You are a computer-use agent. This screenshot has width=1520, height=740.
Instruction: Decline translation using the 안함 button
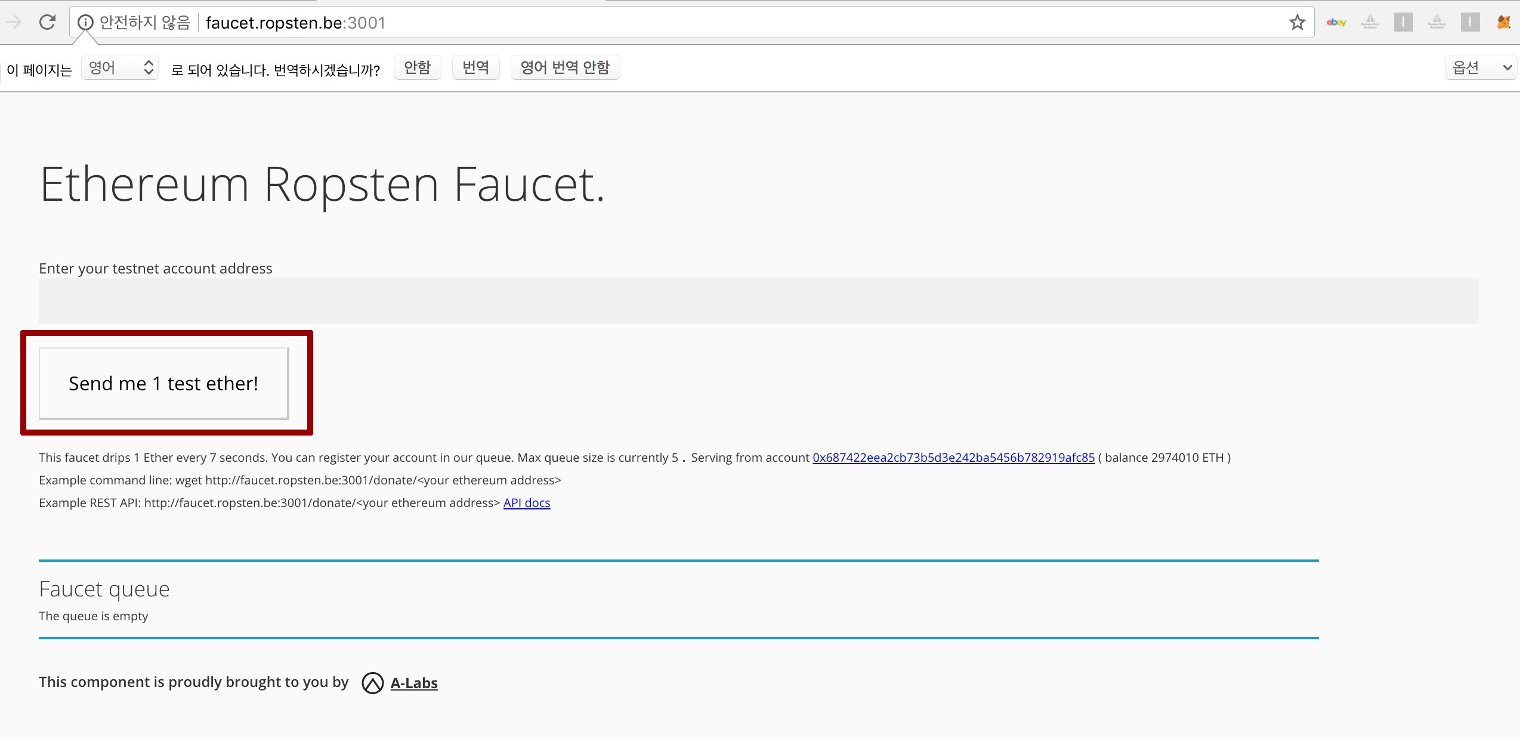click(417, 67)
